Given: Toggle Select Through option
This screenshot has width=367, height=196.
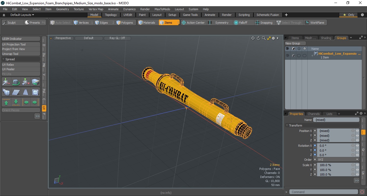Looking at the screenshot, I should point(289,23).
